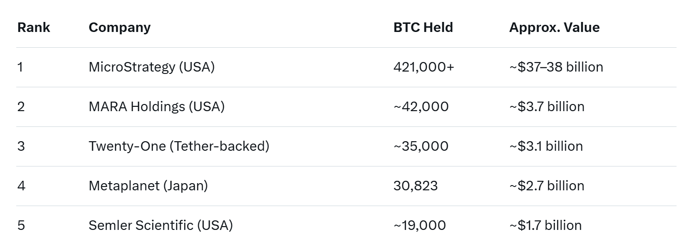The width and height of the screenshot is (688, 249).
Task: Select the MicroStrategy (USA) company cell
Action: pyautogui.click(x=151, y=67)
